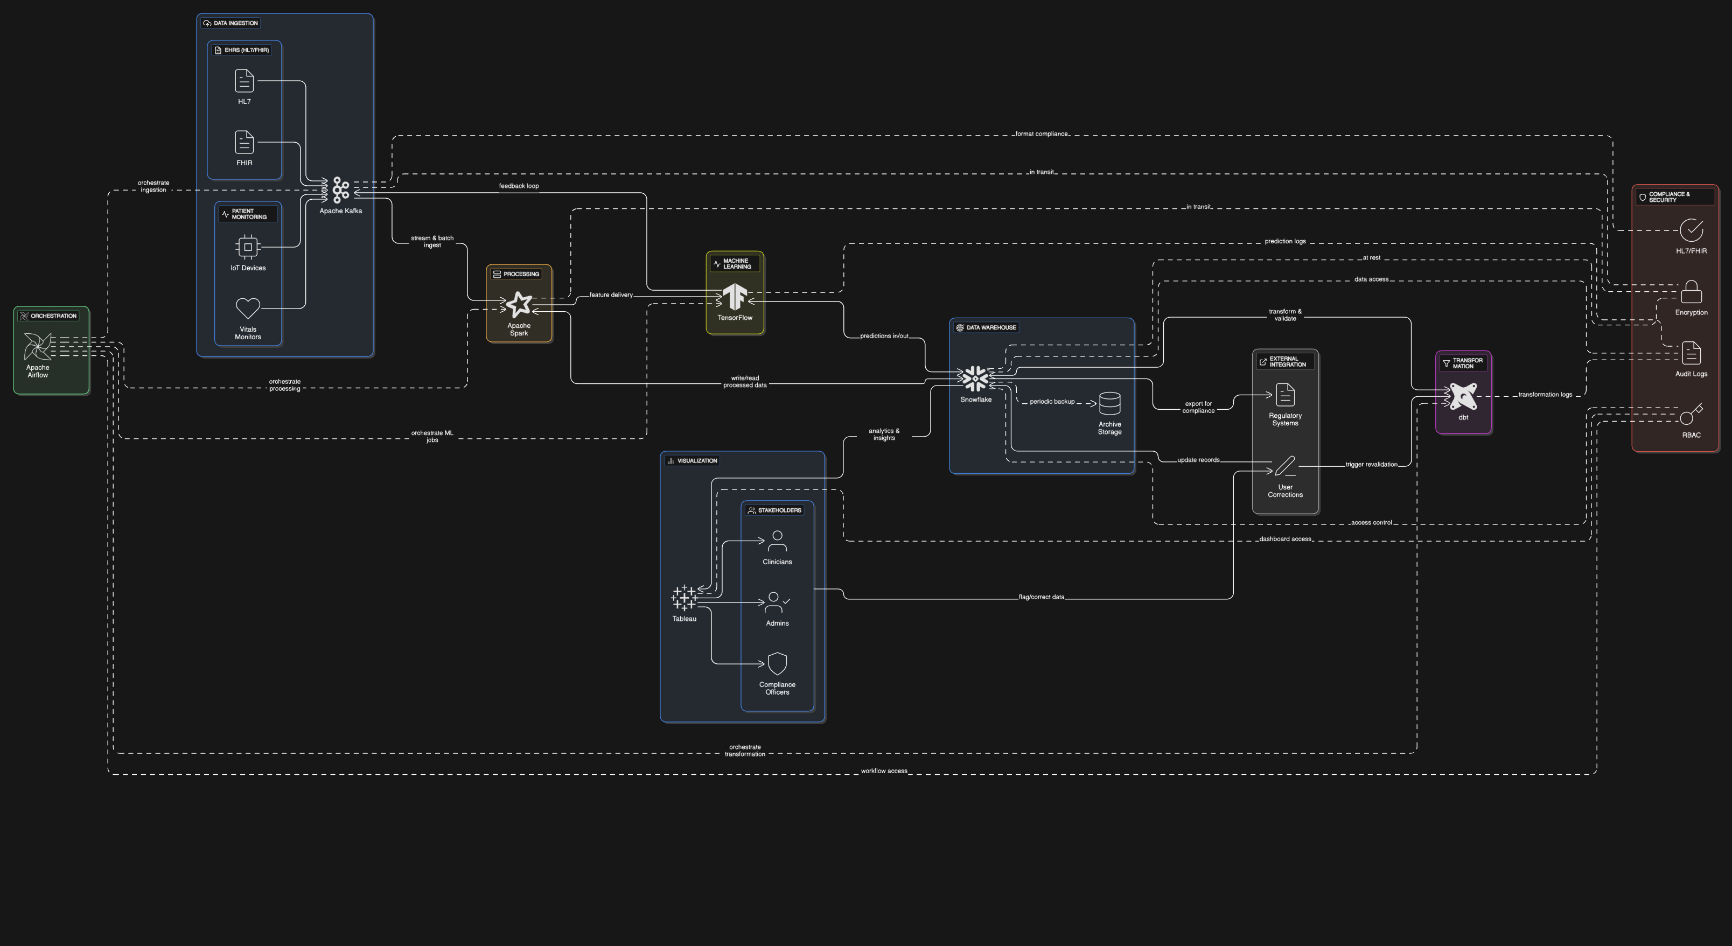
Task: Select the Apache Spark star icon
Action: pos(519,305)
